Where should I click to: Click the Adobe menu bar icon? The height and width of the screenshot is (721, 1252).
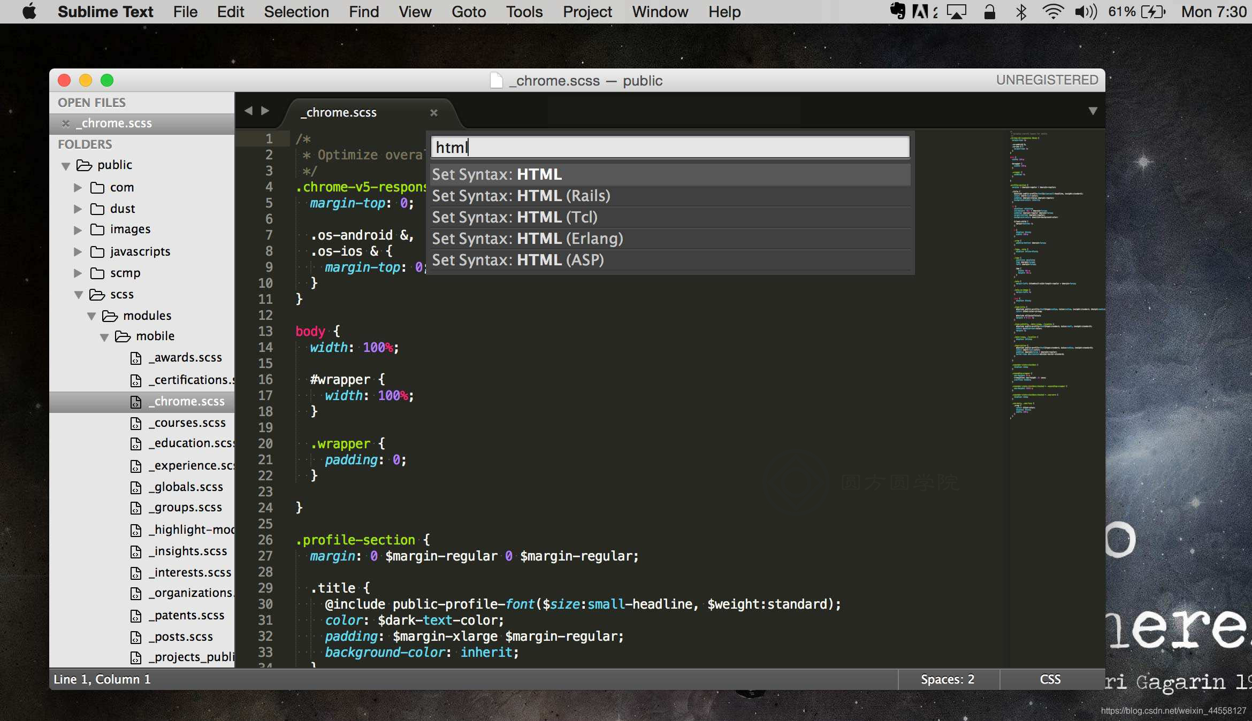[920, 11]
